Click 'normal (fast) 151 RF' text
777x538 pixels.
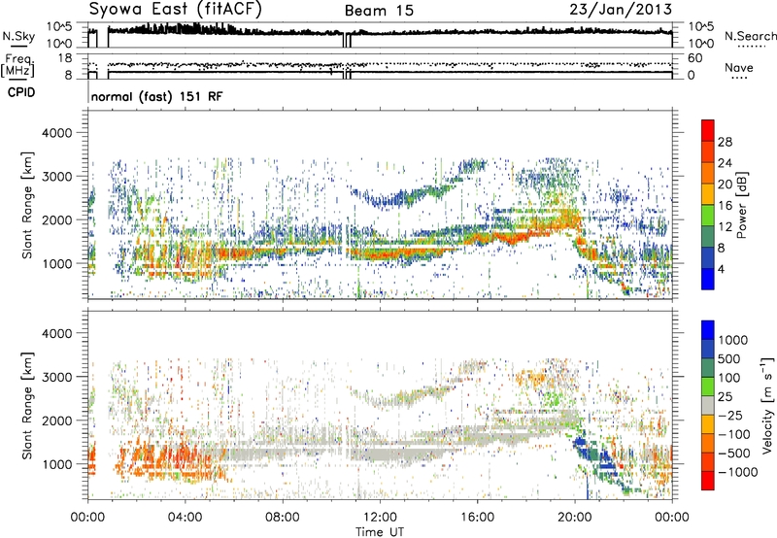(156, 96)
